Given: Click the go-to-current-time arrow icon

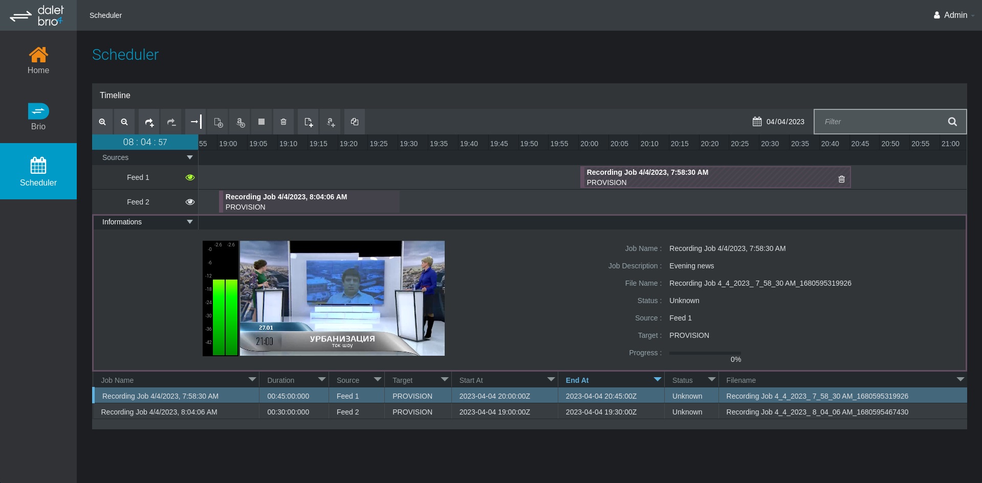Looking at the screenshot, I should point(195,122).
